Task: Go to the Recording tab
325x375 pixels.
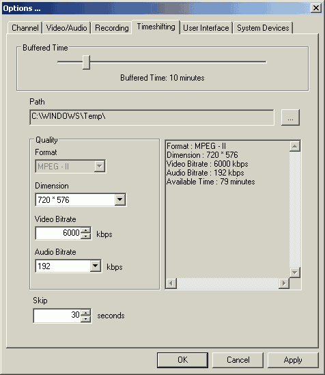Action: click(111, 28)
